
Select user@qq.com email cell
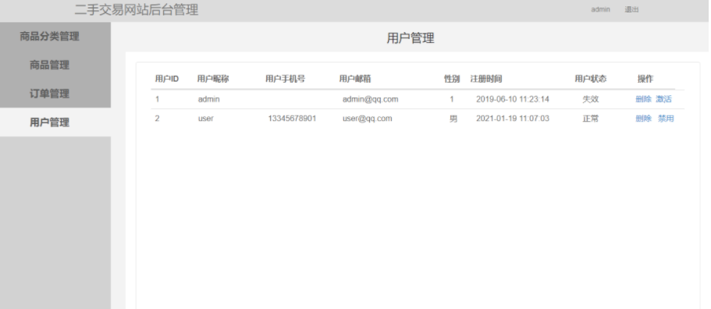367,119
